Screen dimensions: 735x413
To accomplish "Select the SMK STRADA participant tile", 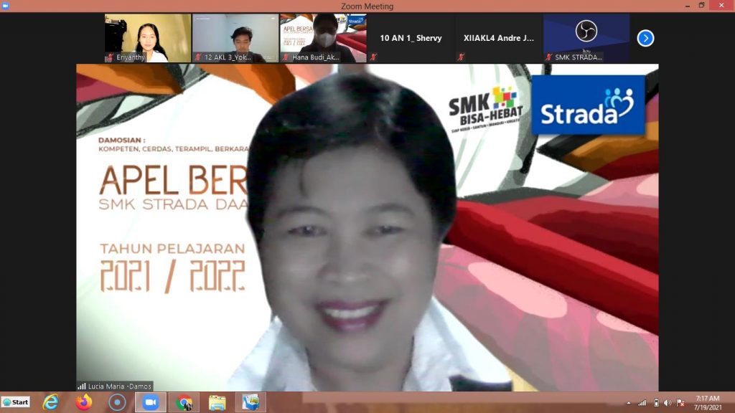I will [586, 38].
